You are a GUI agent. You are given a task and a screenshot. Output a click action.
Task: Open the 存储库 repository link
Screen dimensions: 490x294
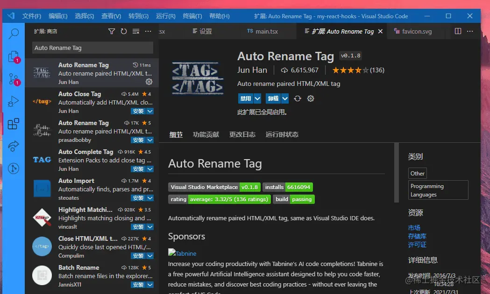(x=417, y=236)
